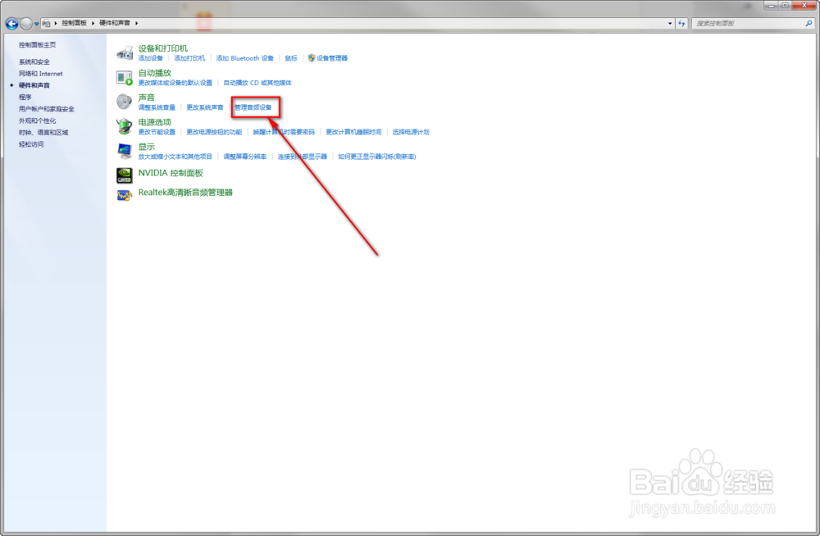Open 用户帐户和家庭安全 in sidebar
This screenshot has width=820, height=536.
pos(47,109)
